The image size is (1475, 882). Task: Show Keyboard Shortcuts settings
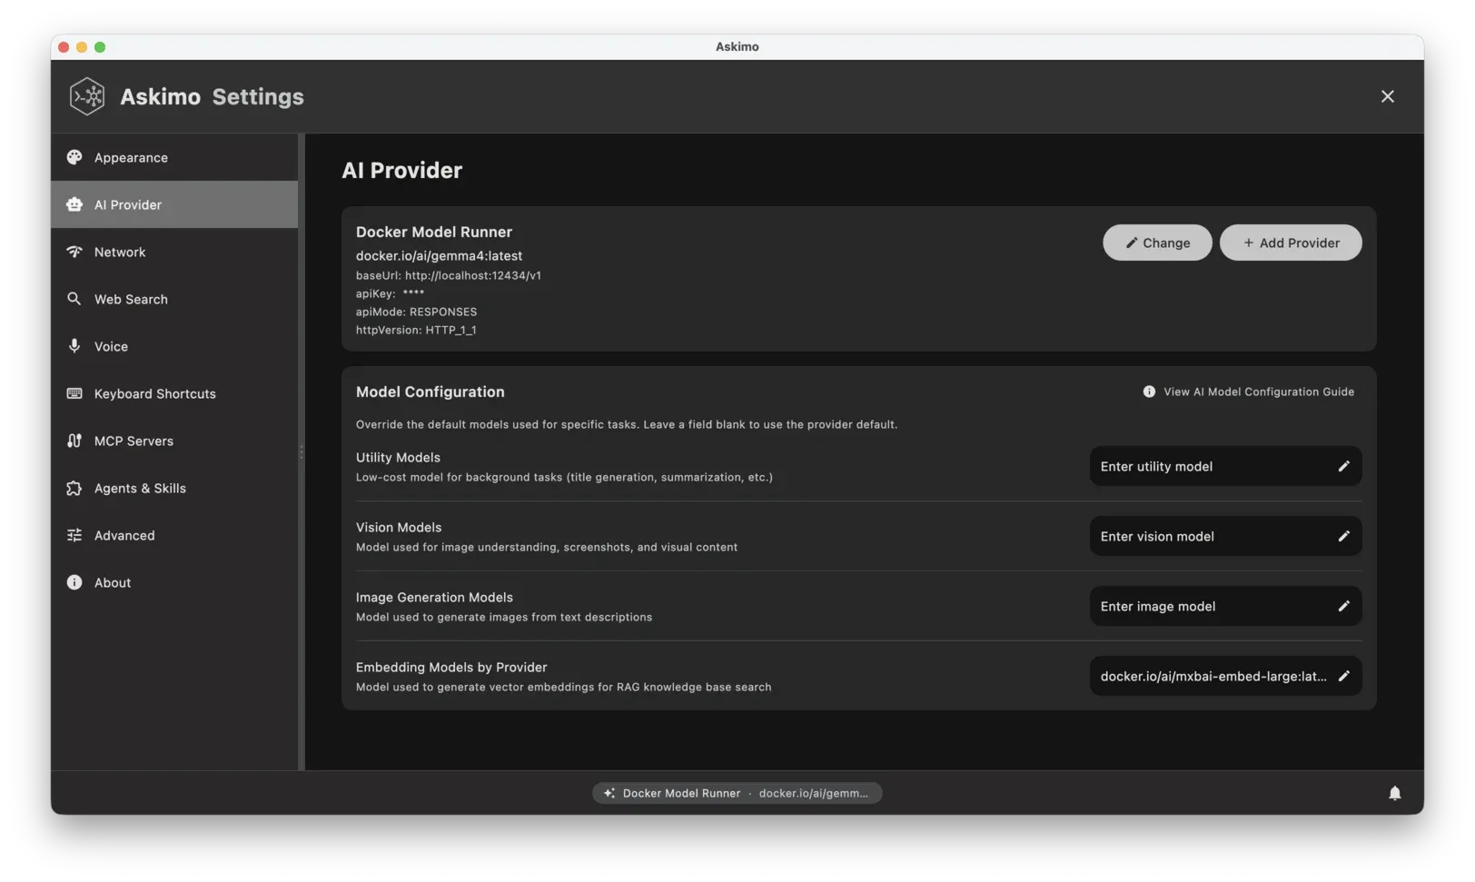(x=174, y=393)
